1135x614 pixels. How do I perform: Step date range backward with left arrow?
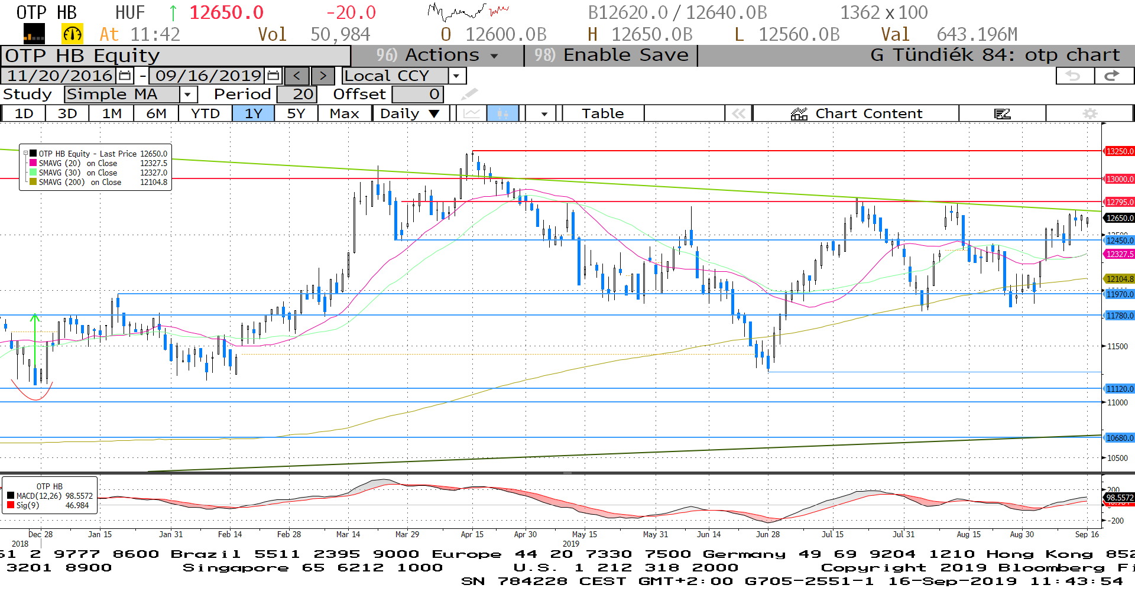(297, 76)
